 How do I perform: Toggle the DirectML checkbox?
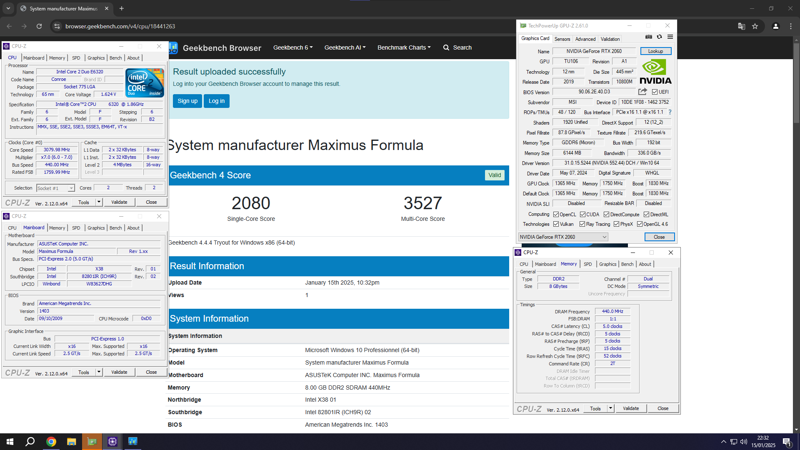646,215
